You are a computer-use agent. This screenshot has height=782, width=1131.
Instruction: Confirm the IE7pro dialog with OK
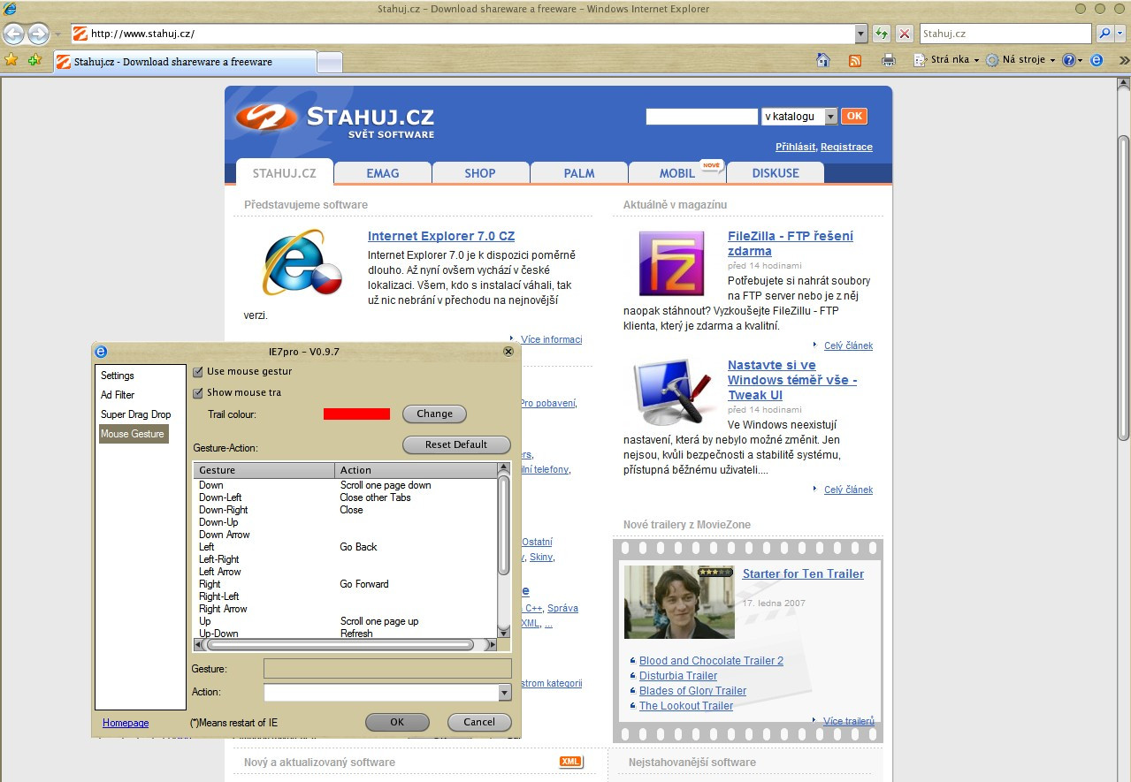click(x=397, y=722)
